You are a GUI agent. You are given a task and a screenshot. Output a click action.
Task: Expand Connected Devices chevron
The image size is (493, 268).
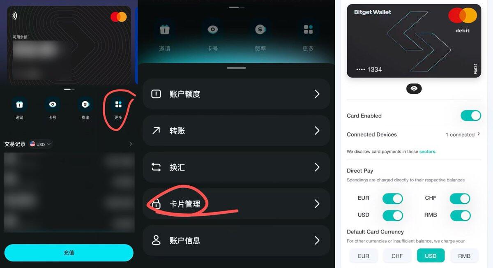479,134
